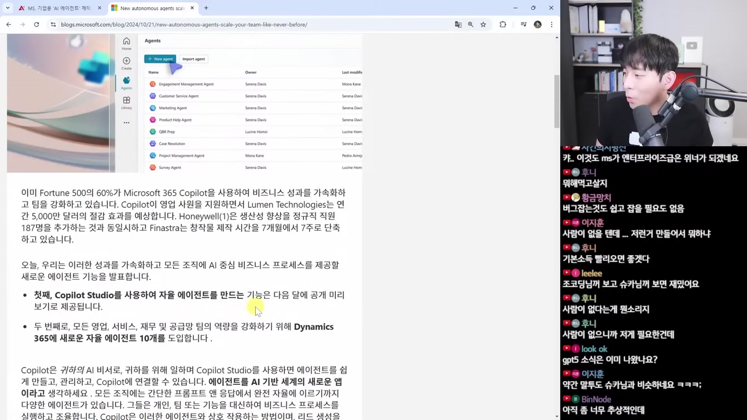Click chat user name 황금망치
Image resolution: width=747 pixels, height=420 pixels.
pyautogui.click(x=596, y=197)
